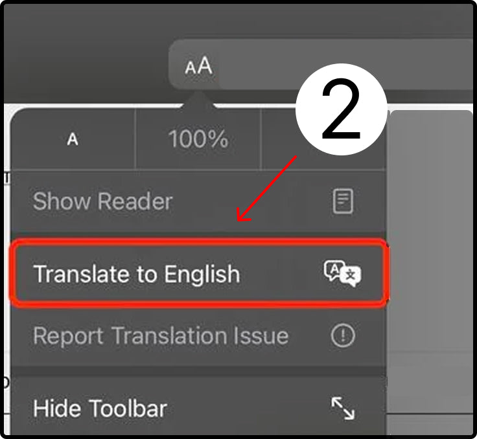Screen dimensions: 477x439
Task: Reset page zoom at 100%
Action: point(198,139)
